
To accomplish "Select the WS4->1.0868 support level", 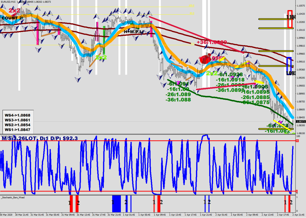I will [17, 115].
